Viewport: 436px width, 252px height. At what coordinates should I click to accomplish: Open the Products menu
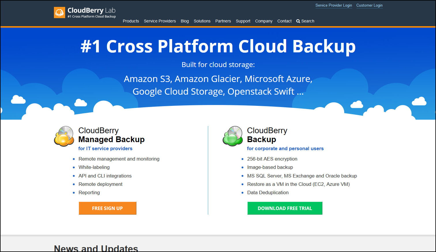[x=131, y=21]
